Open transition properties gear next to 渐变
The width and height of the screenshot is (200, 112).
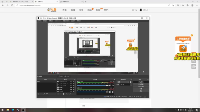pyautogui.click(x=130, y=82)
